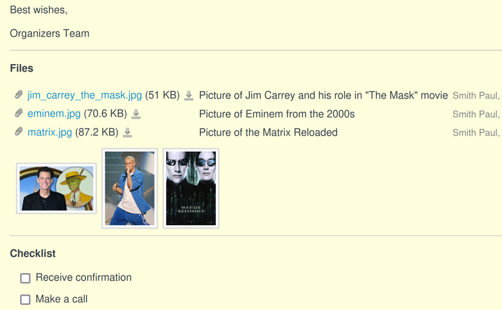Click Smith Paul on the matrix.jpg row
The width and height of the screenshot is (502, 310).
474,133
